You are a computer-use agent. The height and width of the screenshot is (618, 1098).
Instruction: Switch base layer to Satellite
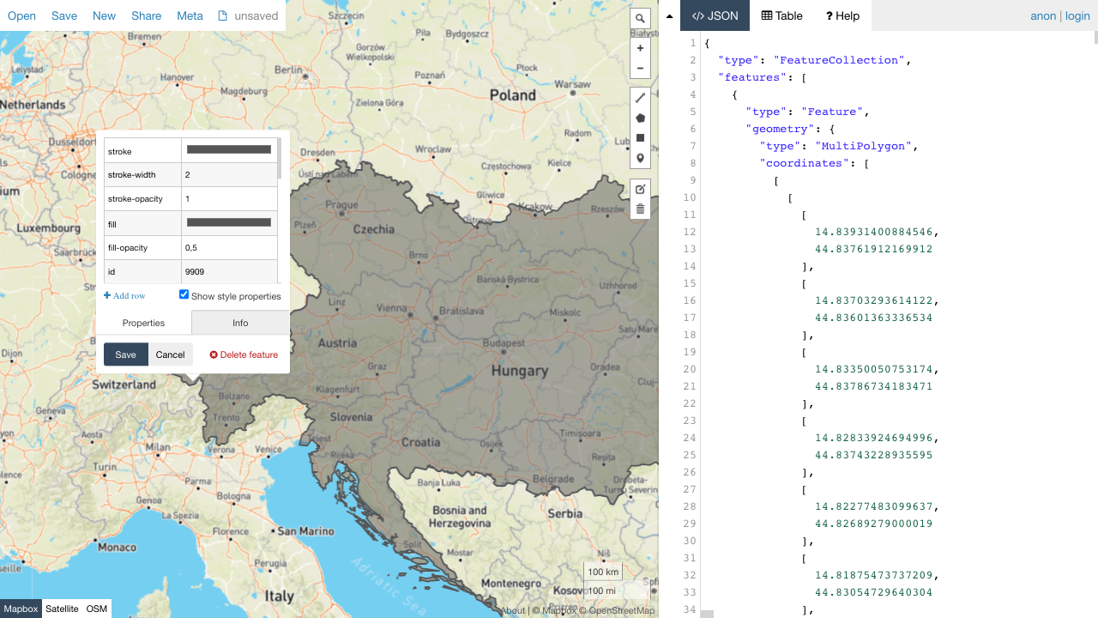coord(62,609)
